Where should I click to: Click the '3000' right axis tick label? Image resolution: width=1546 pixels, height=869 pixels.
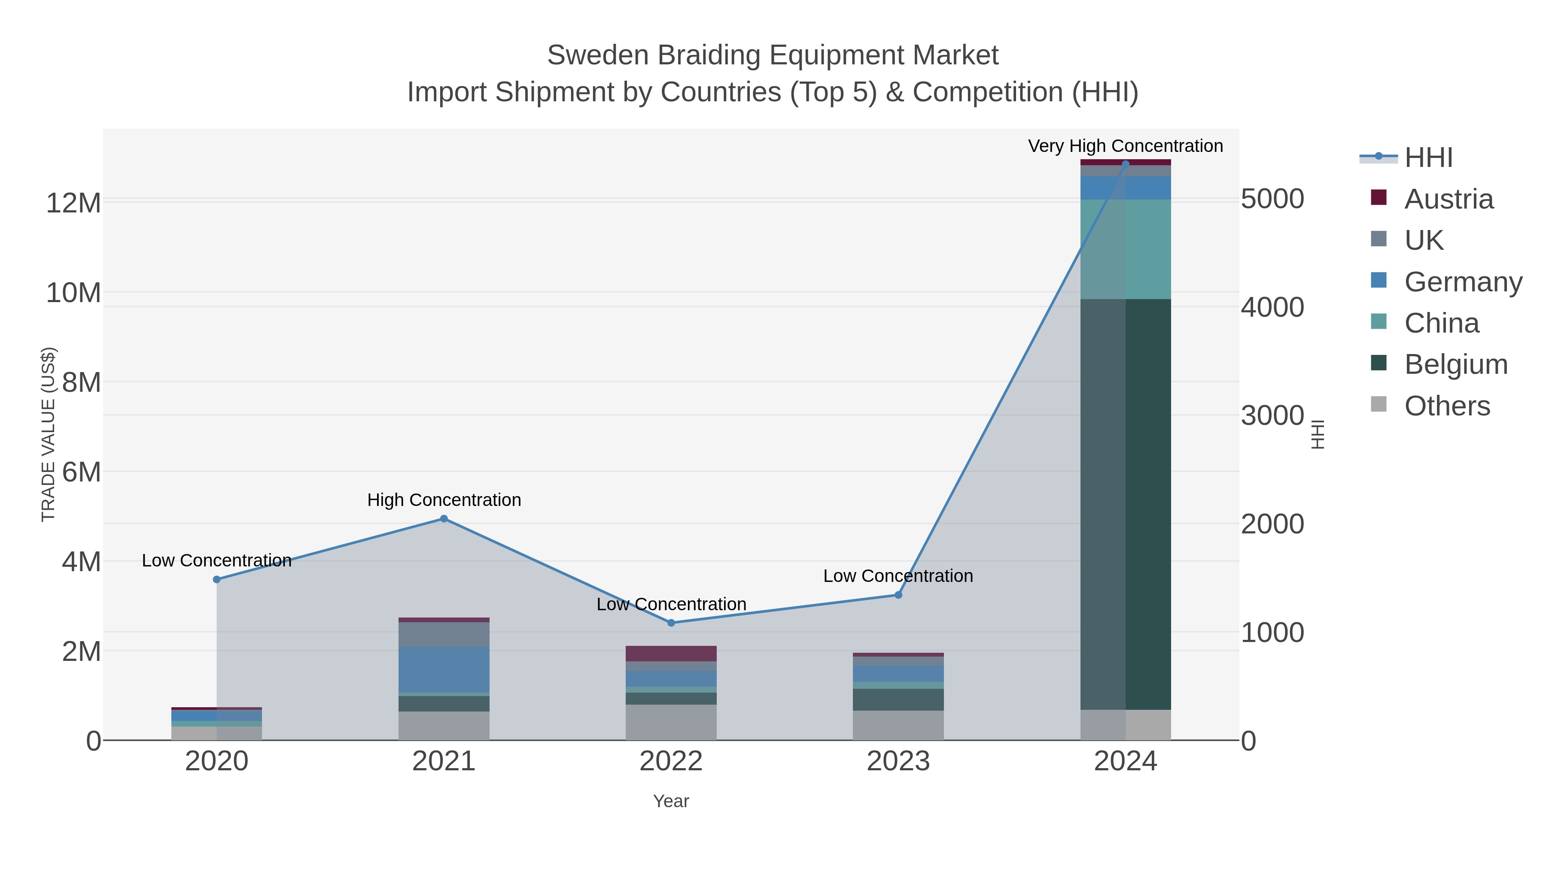point(1273,416)
